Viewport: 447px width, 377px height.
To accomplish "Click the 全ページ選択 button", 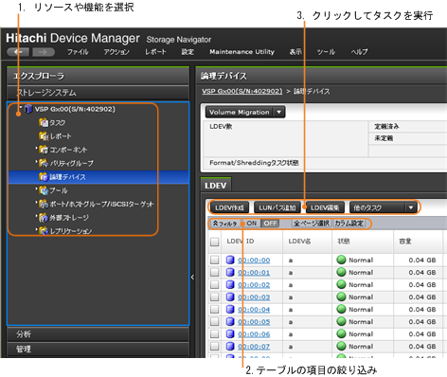I will coord(312,224).
